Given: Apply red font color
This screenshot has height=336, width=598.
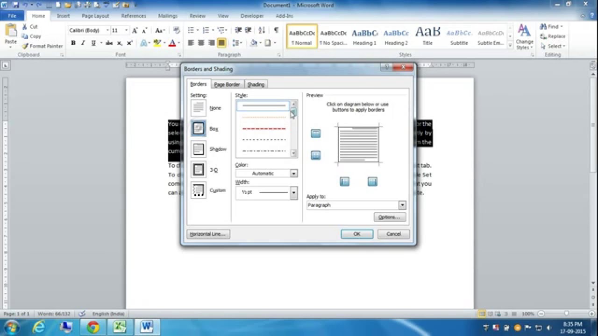Looking at the screenshot, I should click(172, 43).
